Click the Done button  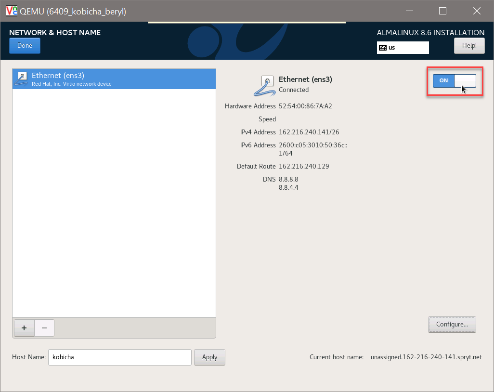point(25,46)
